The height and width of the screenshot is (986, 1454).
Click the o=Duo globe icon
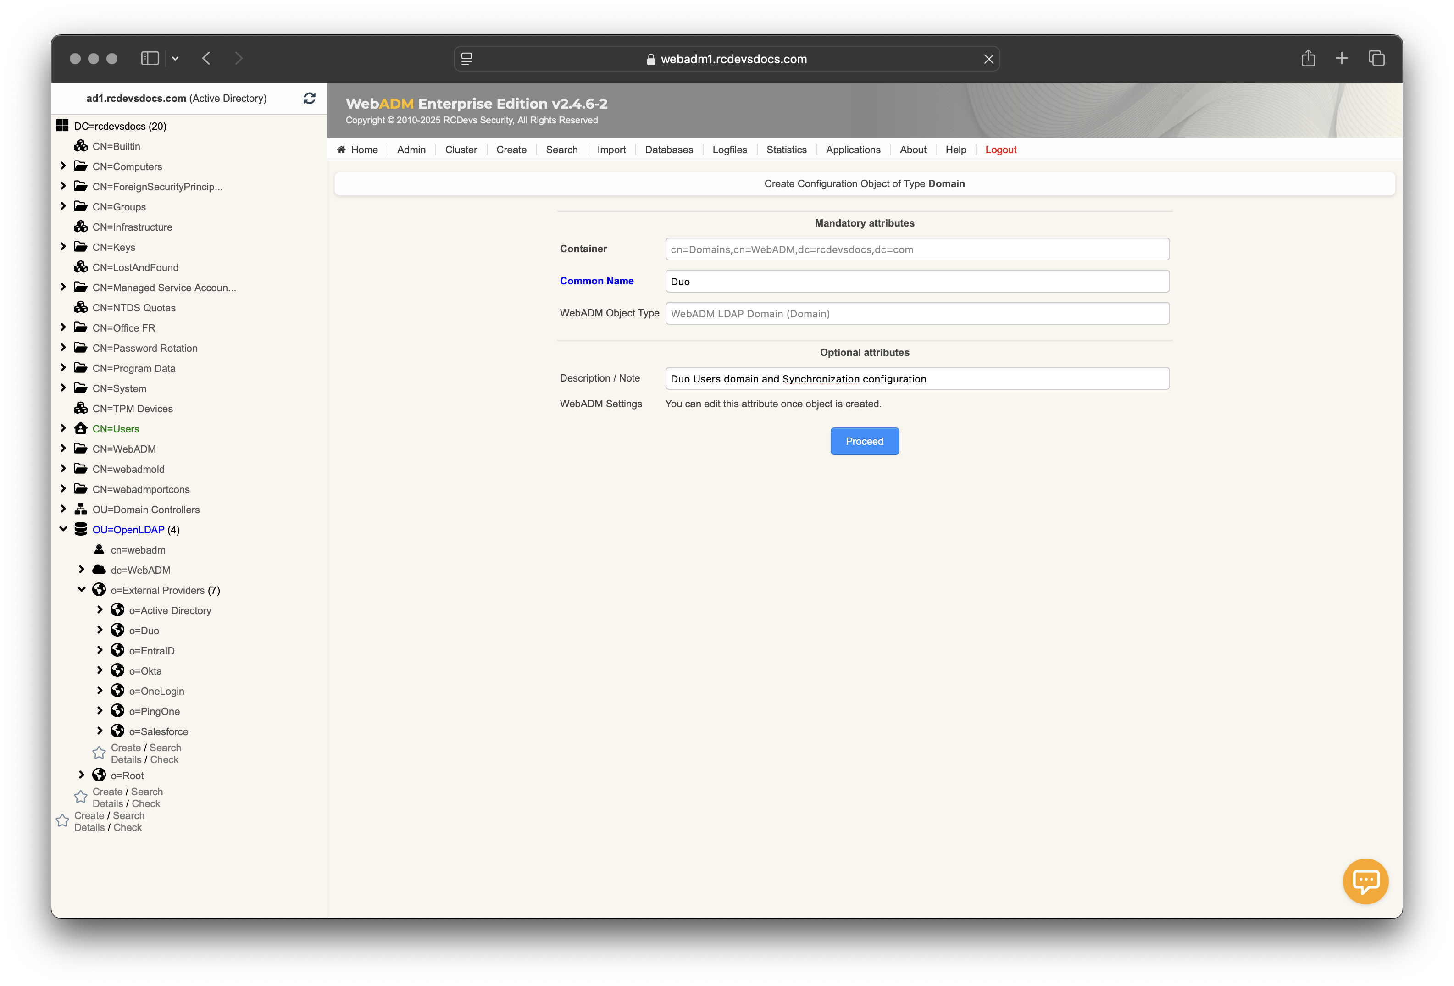pos(117,630)
